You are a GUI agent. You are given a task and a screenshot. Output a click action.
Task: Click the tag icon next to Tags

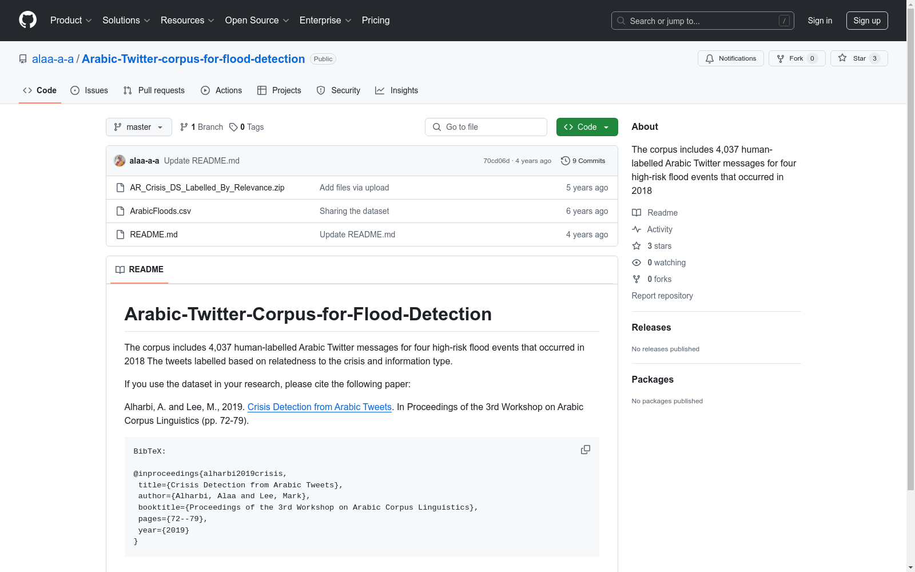pyautogui.click(x=233, y=127)
